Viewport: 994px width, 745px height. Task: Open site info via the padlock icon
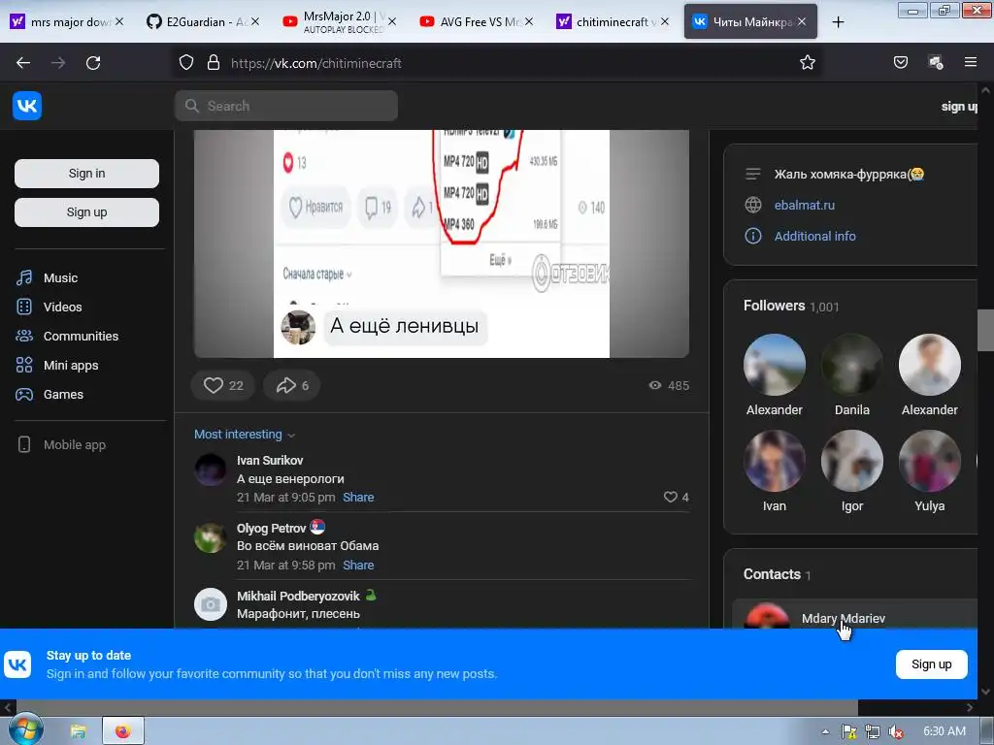tap(214, 63)
